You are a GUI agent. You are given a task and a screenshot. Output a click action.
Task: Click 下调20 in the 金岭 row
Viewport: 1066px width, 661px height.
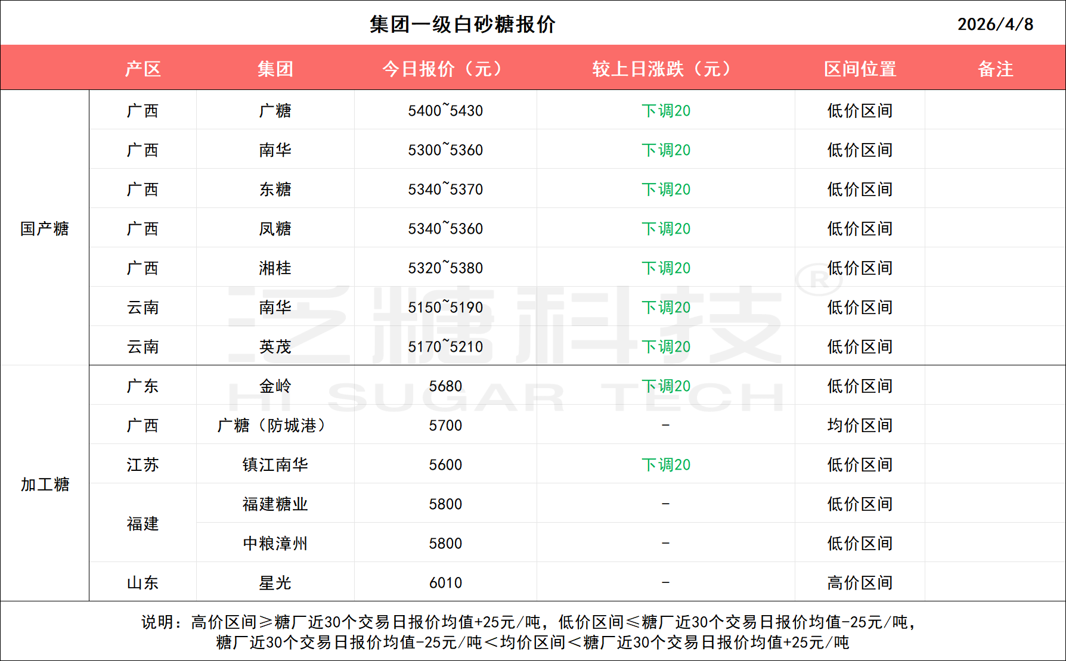pyautogui.click(x=665, y=386)
